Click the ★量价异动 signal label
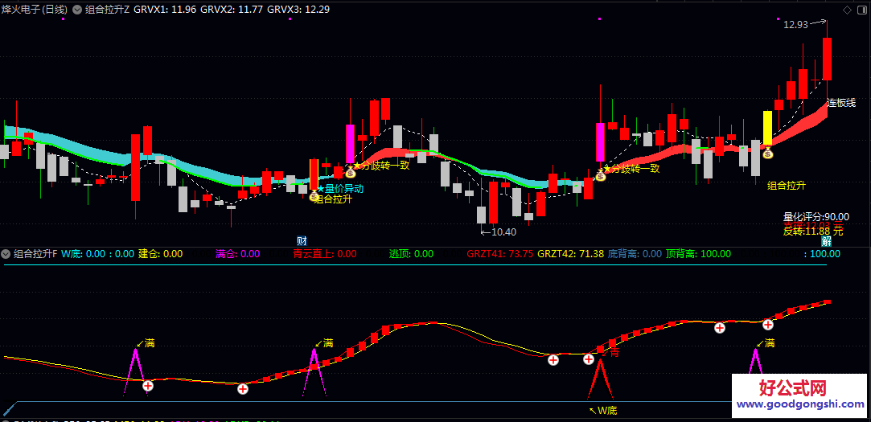 pos(339,188)
